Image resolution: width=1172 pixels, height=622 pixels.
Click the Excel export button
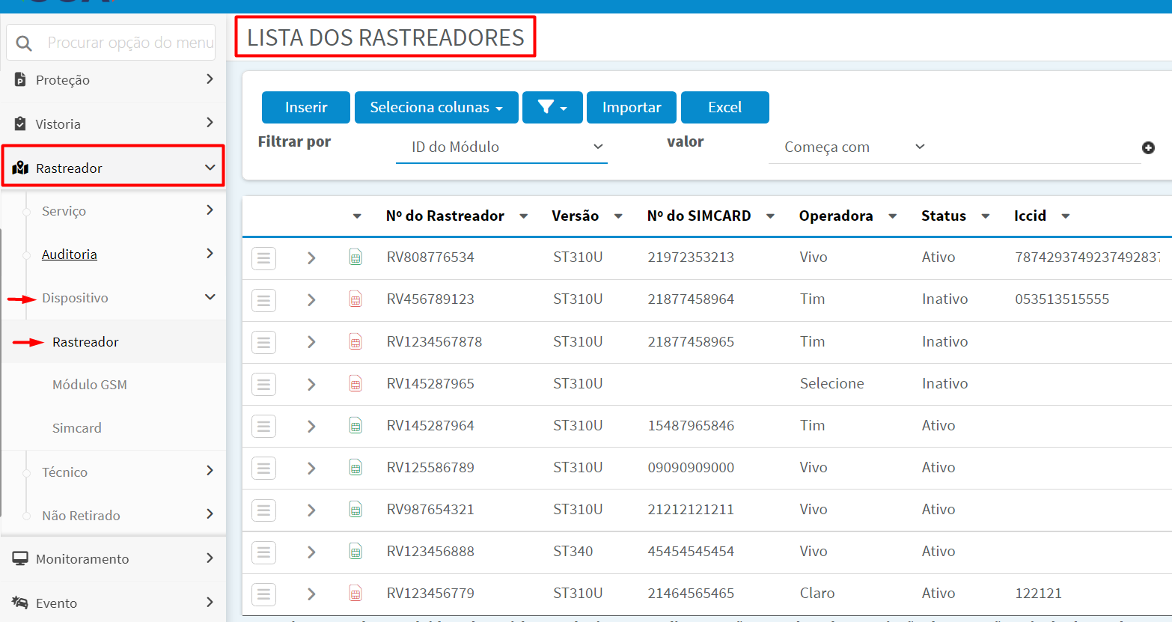725,107
